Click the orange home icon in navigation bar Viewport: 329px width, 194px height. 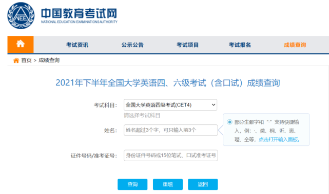21,45
